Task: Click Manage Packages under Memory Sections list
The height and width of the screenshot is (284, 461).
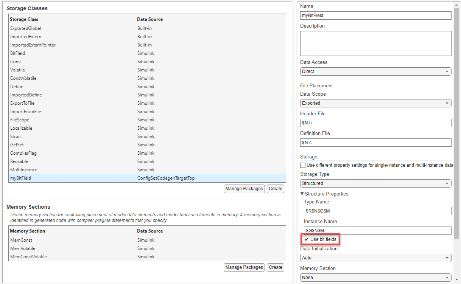Action: pyautogui.click(x=244, y=267)
